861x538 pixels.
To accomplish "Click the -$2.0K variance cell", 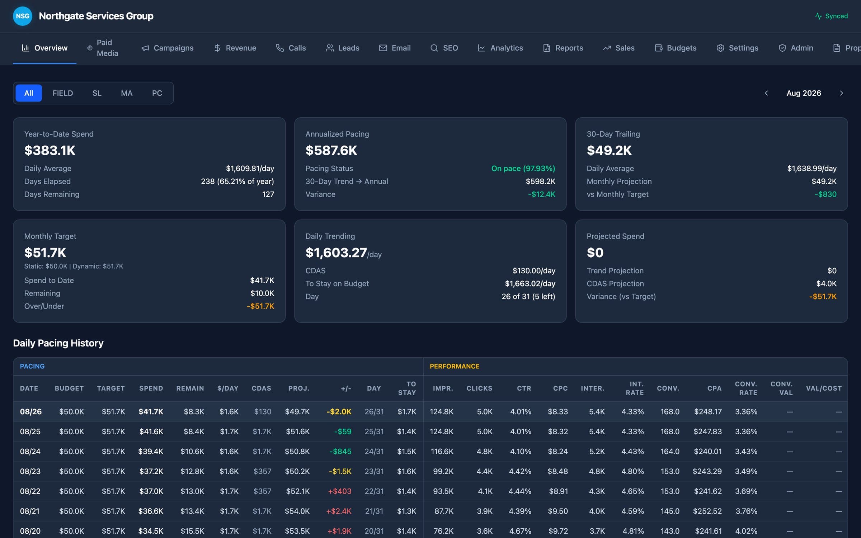I will (339, 412).
